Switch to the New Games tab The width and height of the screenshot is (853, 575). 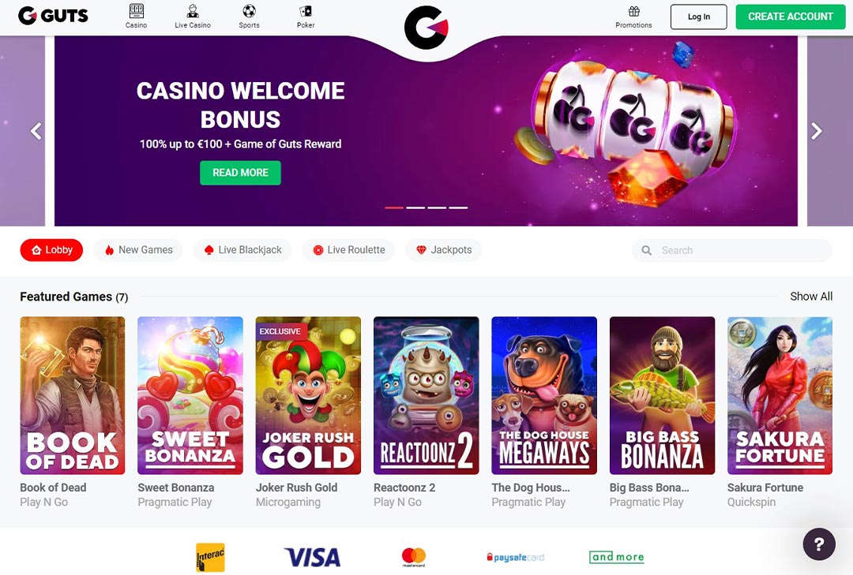138,250
